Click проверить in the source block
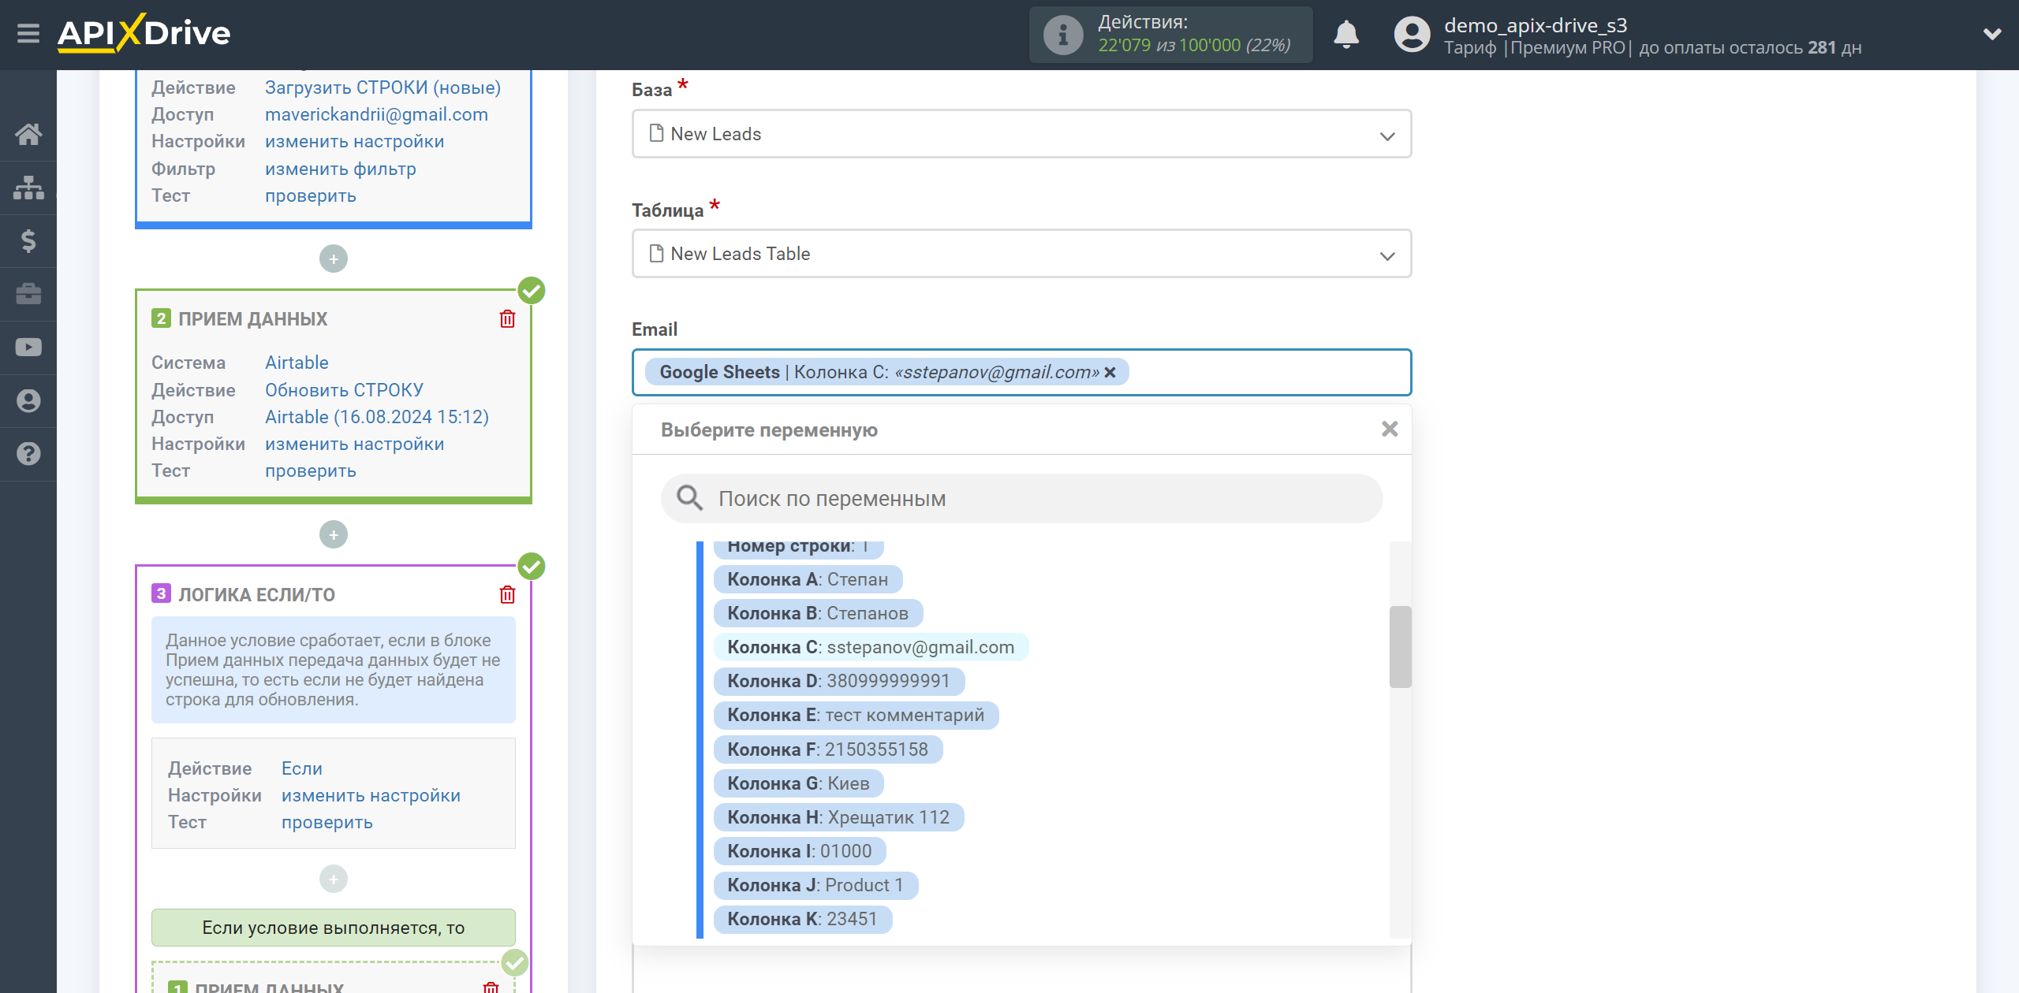The height and width of the screenshot is (993, 2019). (x=310, y=195)
